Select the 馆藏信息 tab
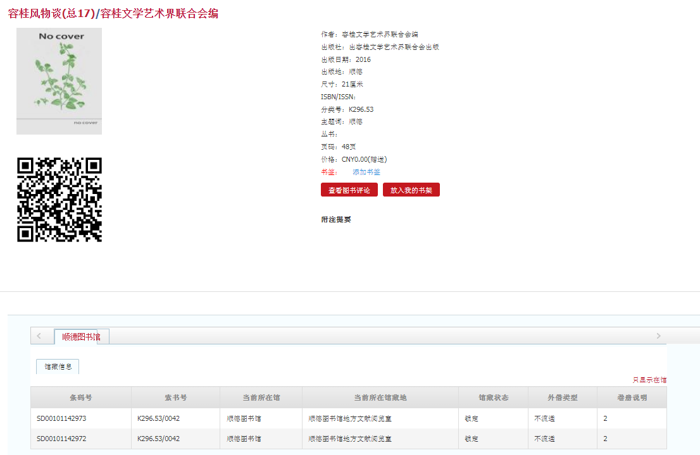700x455 pixels. [x=58, y=367]
